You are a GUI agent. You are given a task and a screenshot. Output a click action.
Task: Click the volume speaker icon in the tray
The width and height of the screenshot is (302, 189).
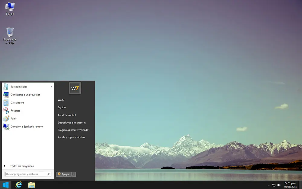pos(279,185)
